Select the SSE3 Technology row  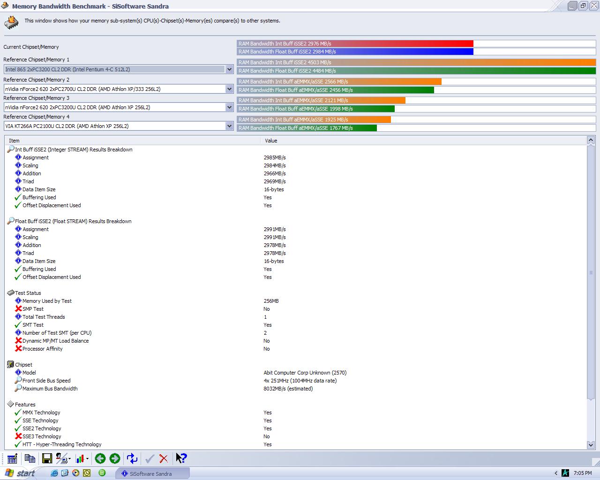point(42,436)
